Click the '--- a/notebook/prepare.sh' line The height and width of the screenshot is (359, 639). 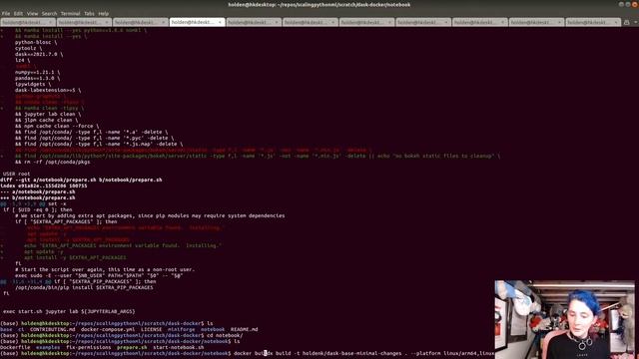coord(38,191)
